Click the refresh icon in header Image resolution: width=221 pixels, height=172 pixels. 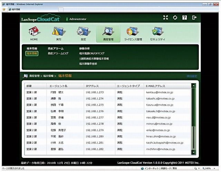(175, 18)
